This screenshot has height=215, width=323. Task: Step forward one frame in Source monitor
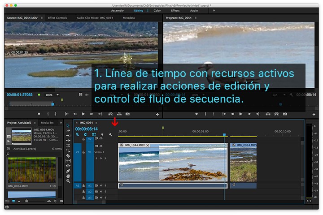92,114
